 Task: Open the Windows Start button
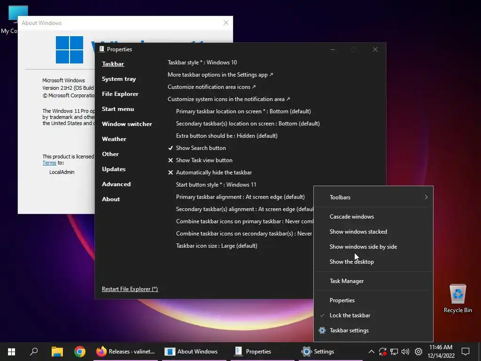coord(11,352)
